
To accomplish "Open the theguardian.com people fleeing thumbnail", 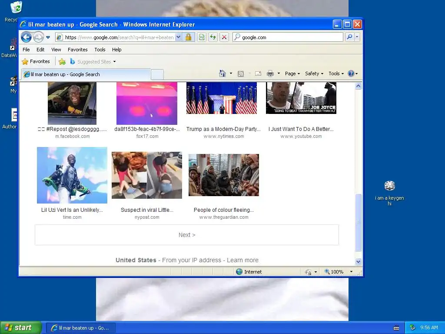I will (224, 175).
